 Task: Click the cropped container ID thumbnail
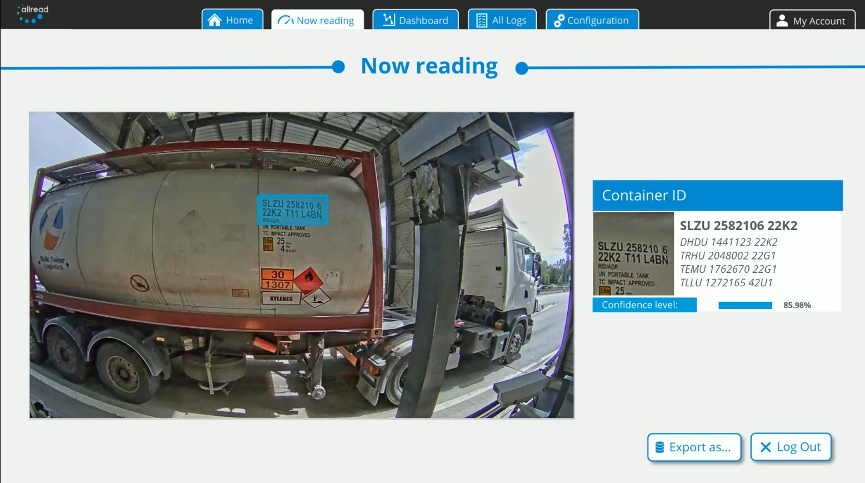pos(633,253)
